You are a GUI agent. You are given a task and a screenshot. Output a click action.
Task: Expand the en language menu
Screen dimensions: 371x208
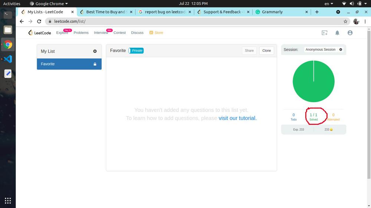329,4
